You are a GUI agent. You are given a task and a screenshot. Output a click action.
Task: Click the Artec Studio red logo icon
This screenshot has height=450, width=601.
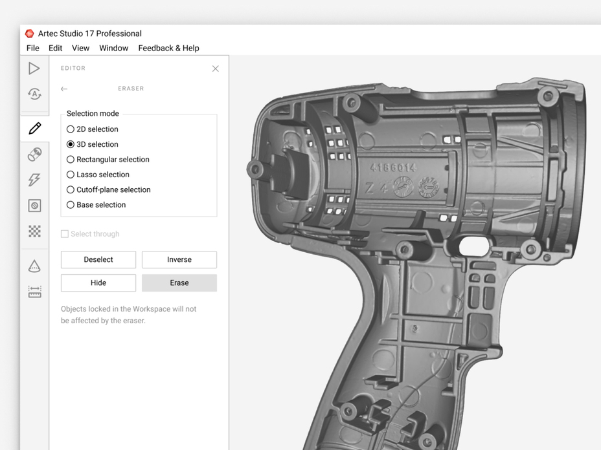coord(29,34)
